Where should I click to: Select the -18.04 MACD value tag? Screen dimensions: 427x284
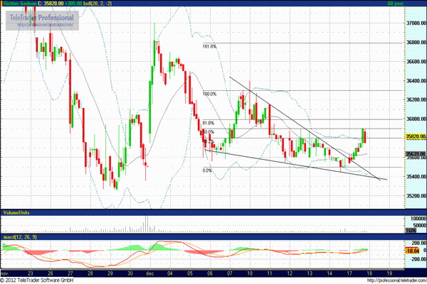[413, 251]
